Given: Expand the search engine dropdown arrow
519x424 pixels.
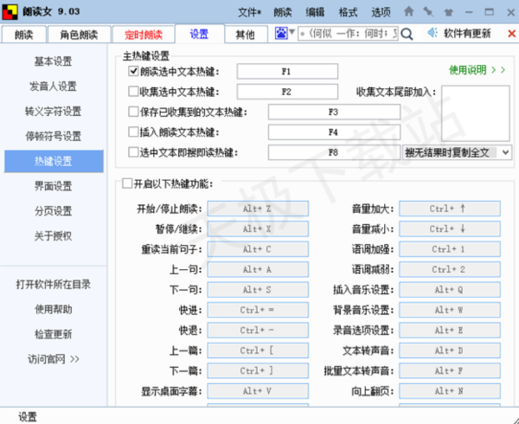Looking at the screenshot, I should [x=292, y=32].
